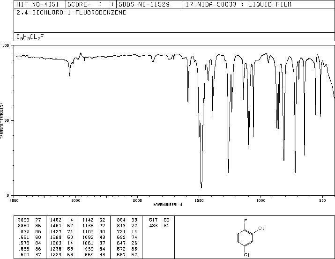Click the C6H3Cl2F molecular formula
The height and width of the screenshot is (259, 335).
(x=30, y=37)
